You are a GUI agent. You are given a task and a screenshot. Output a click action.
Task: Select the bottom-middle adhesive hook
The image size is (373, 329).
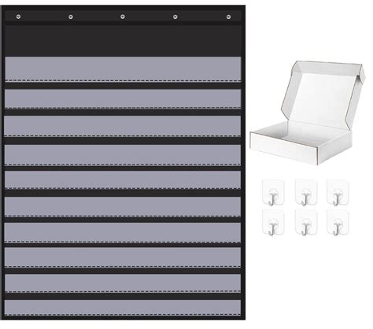[306, 222]
